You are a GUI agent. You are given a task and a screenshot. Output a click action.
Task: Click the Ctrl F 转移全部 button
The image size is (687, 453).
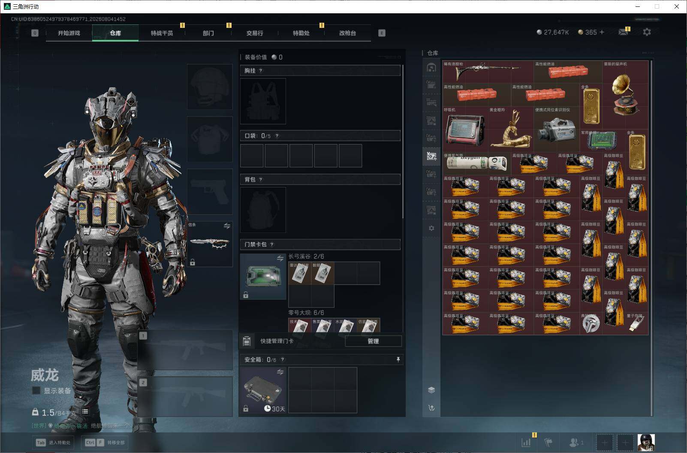105,443
